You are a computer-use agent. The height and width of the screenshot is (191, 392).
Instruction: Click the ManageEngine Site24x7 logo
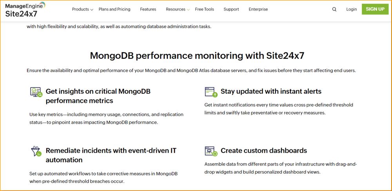[25, 9]
